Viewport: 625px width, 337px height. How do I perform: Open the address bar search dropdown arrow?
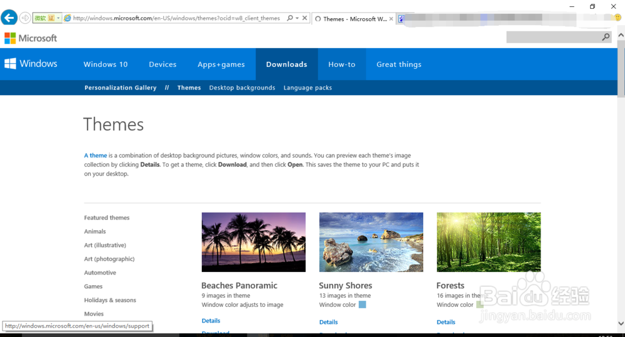coord(297,18)
